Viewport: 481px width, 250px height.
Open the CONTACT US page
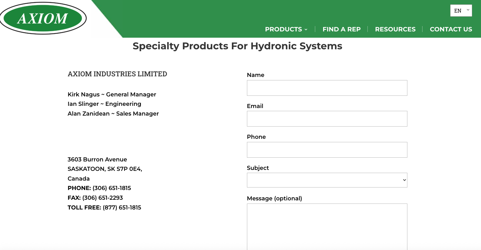451,29
